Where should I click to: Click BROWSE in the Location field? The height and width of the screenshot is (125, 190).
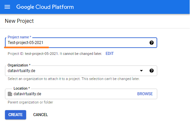pyautogui.click(x=145, y=94)
